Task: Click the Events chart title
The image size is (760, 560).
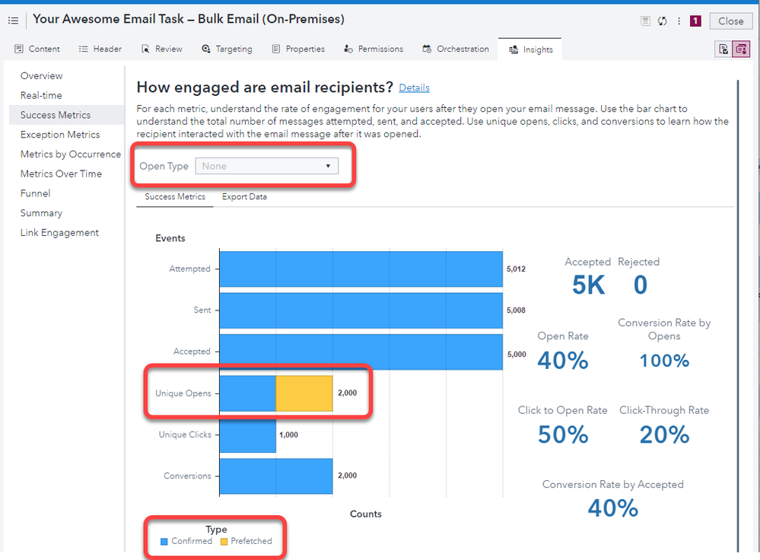Action: (x=170, y=239)
